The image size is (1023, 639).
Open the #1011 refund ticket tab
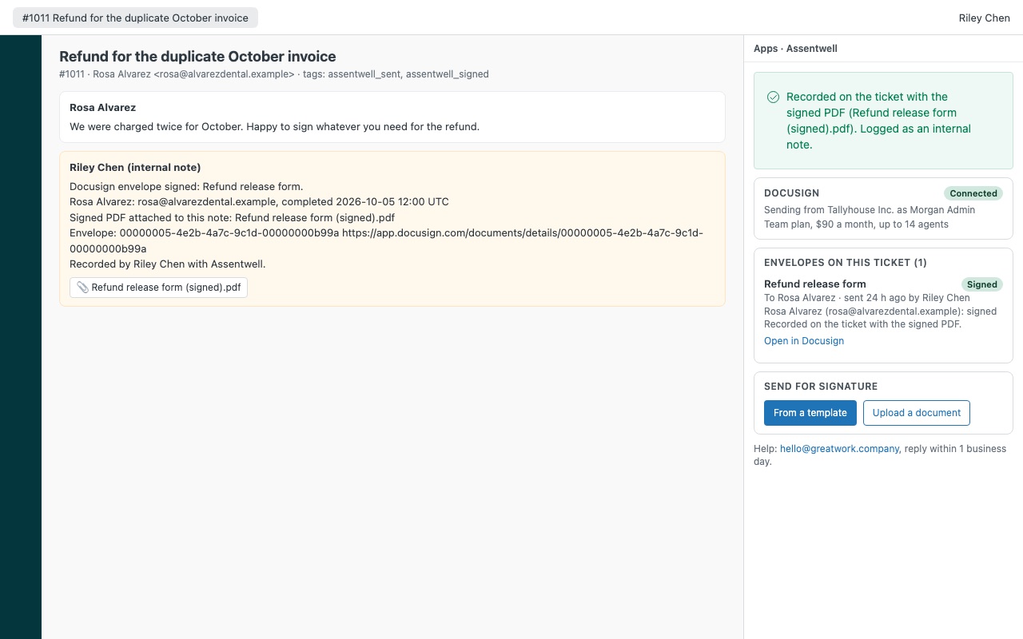[135, 18]
